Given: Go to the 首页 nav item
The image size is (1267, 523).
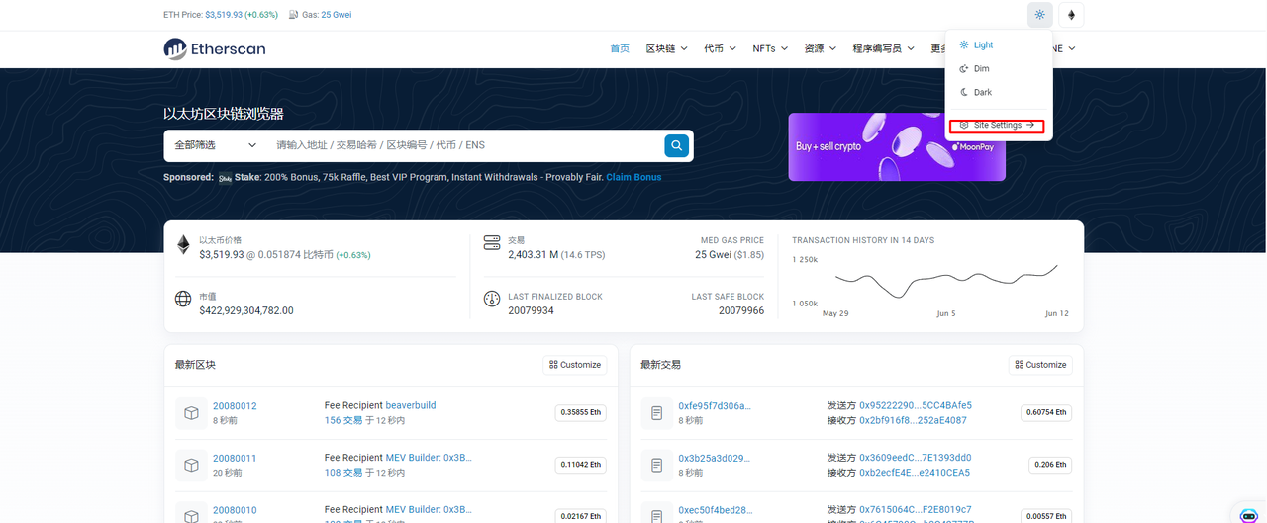Looking at the screenshot, I should point(620,48).
